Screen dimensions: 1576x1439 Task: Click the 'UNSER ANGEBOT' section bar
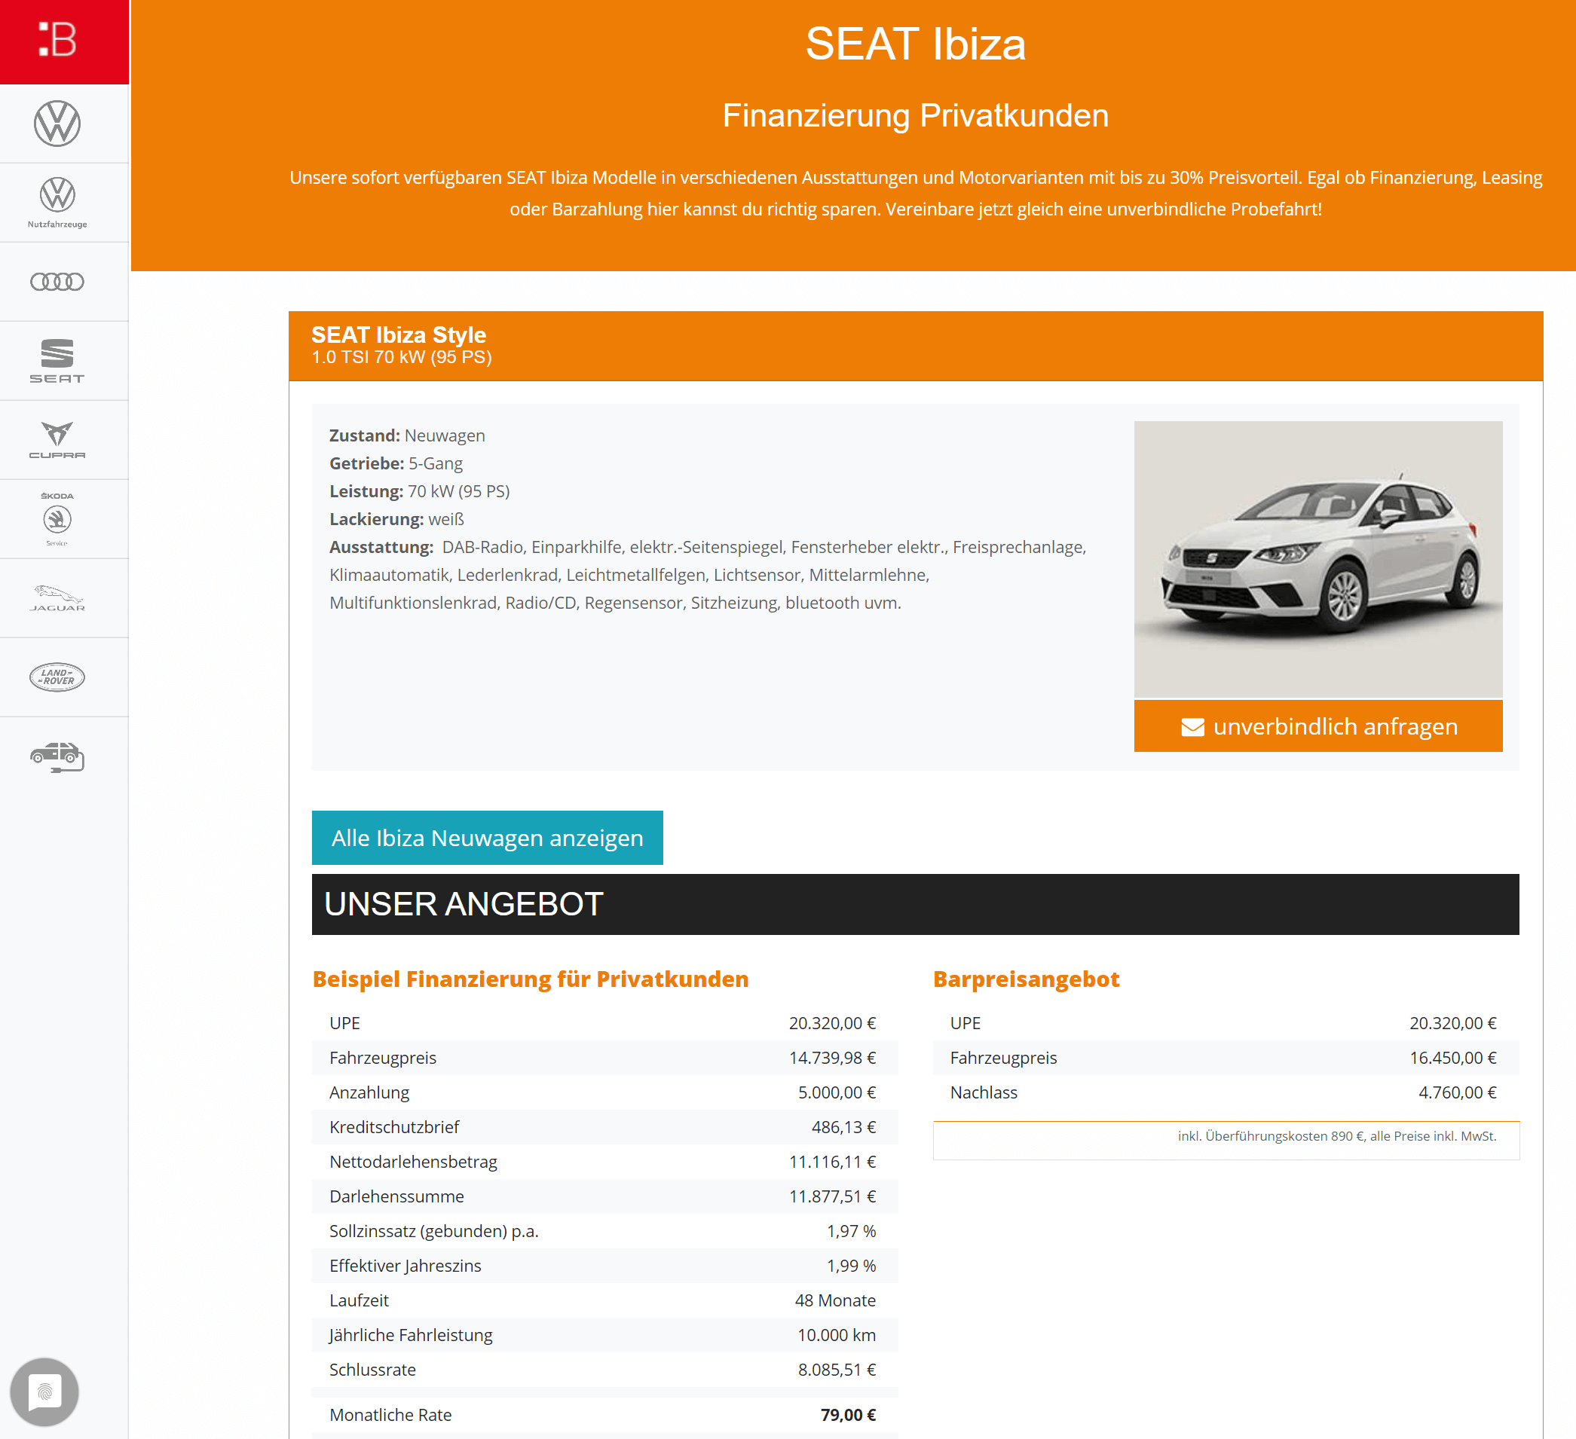[916, 904]
